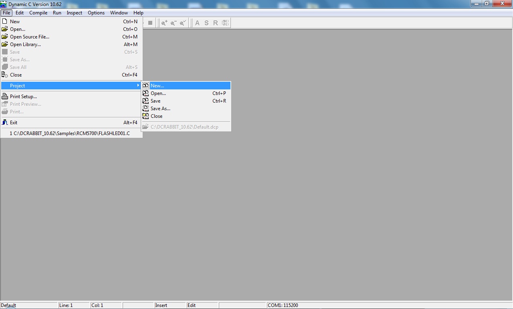Screen dimensions: 513x309
Task: Choose Open... in the File menu
Action: (71, 29)
